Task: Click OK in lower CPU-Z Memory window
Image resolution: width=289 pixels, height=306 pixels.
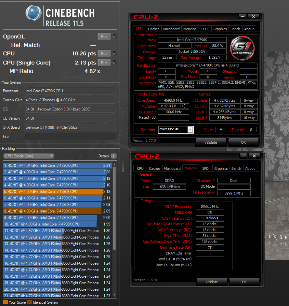Action: point(244,282)
